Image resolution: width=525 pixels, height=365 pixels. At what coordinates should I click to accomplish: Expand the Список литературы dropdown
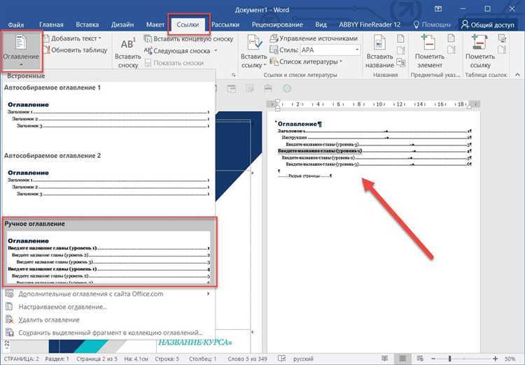(x=341, y=62)
